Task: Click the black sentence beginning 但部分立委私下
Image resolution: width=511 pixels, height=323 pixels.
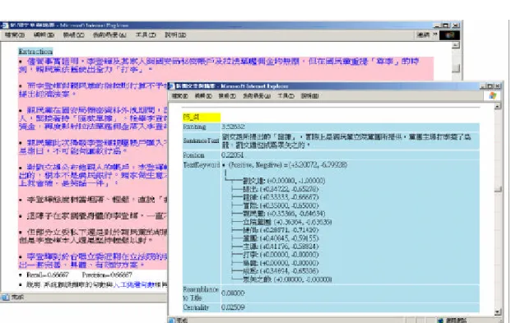Action: (93, 236)
